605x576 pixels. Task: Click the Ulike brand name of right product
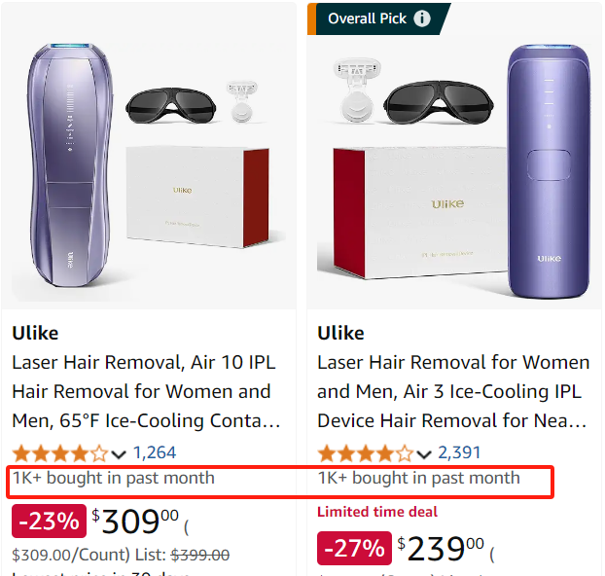point(340,333)
